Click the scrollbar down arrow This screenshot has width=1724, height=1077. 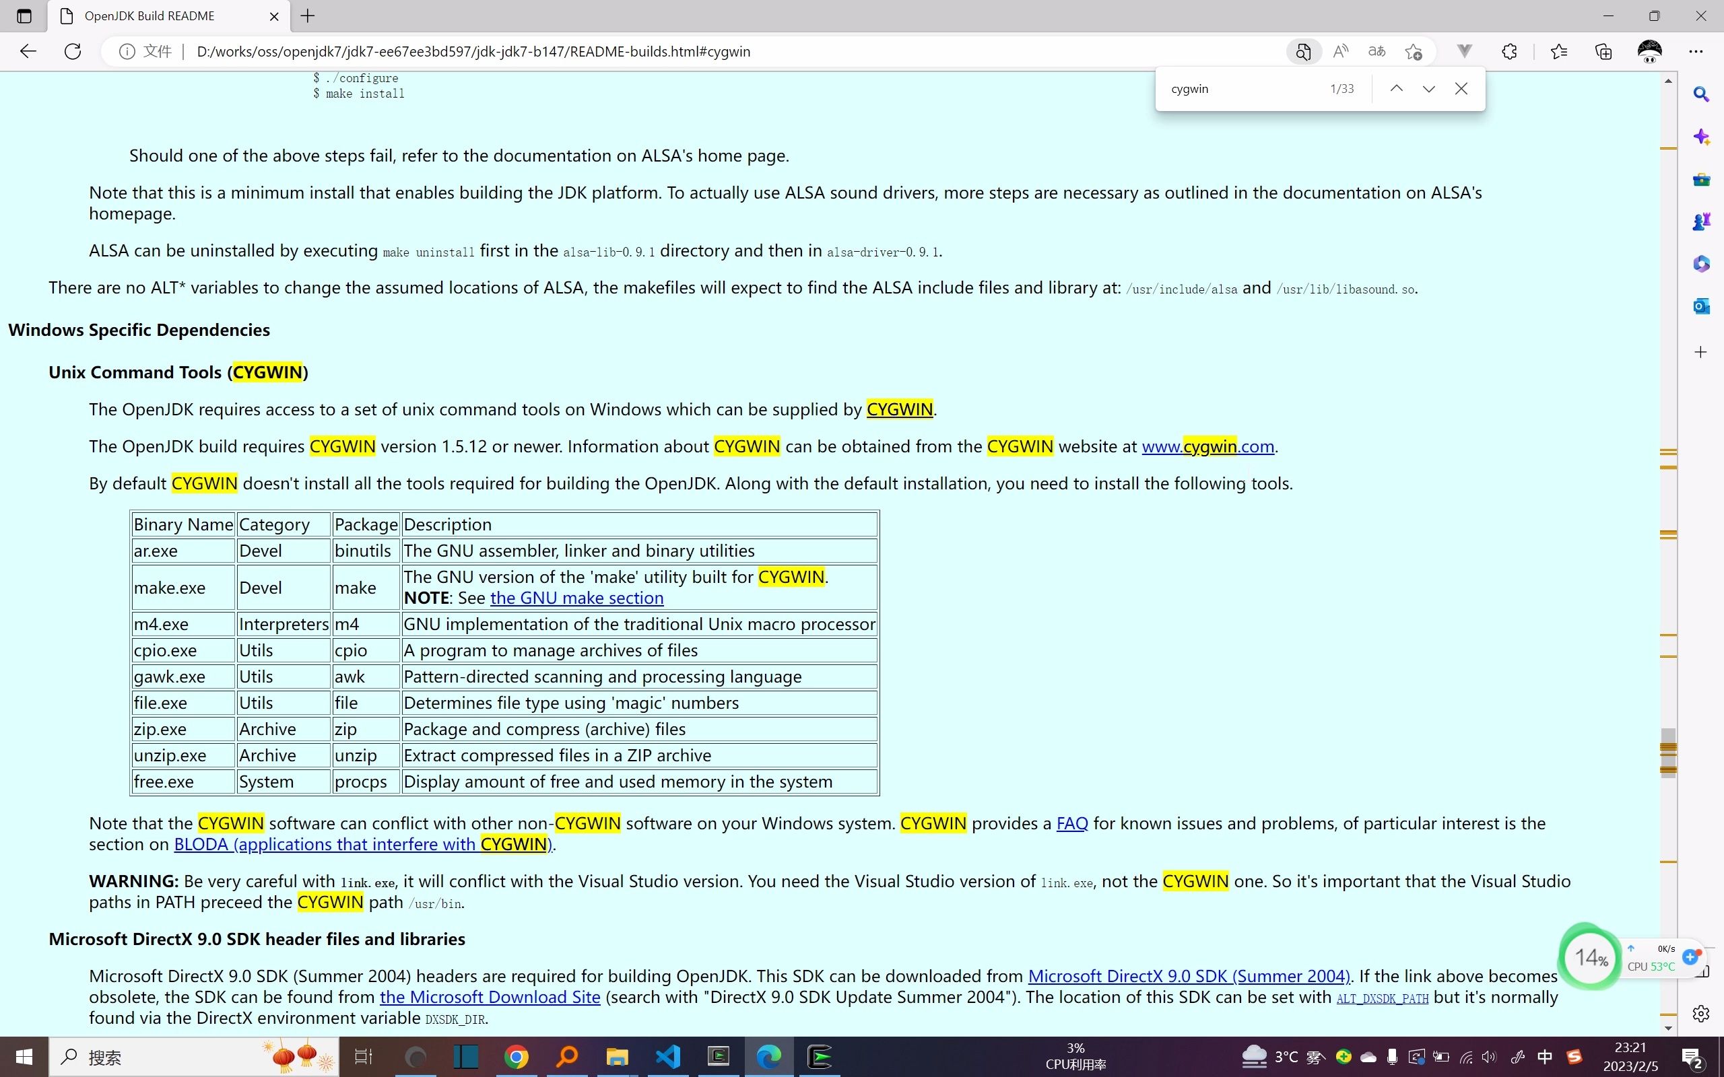click(1668, 1028)
